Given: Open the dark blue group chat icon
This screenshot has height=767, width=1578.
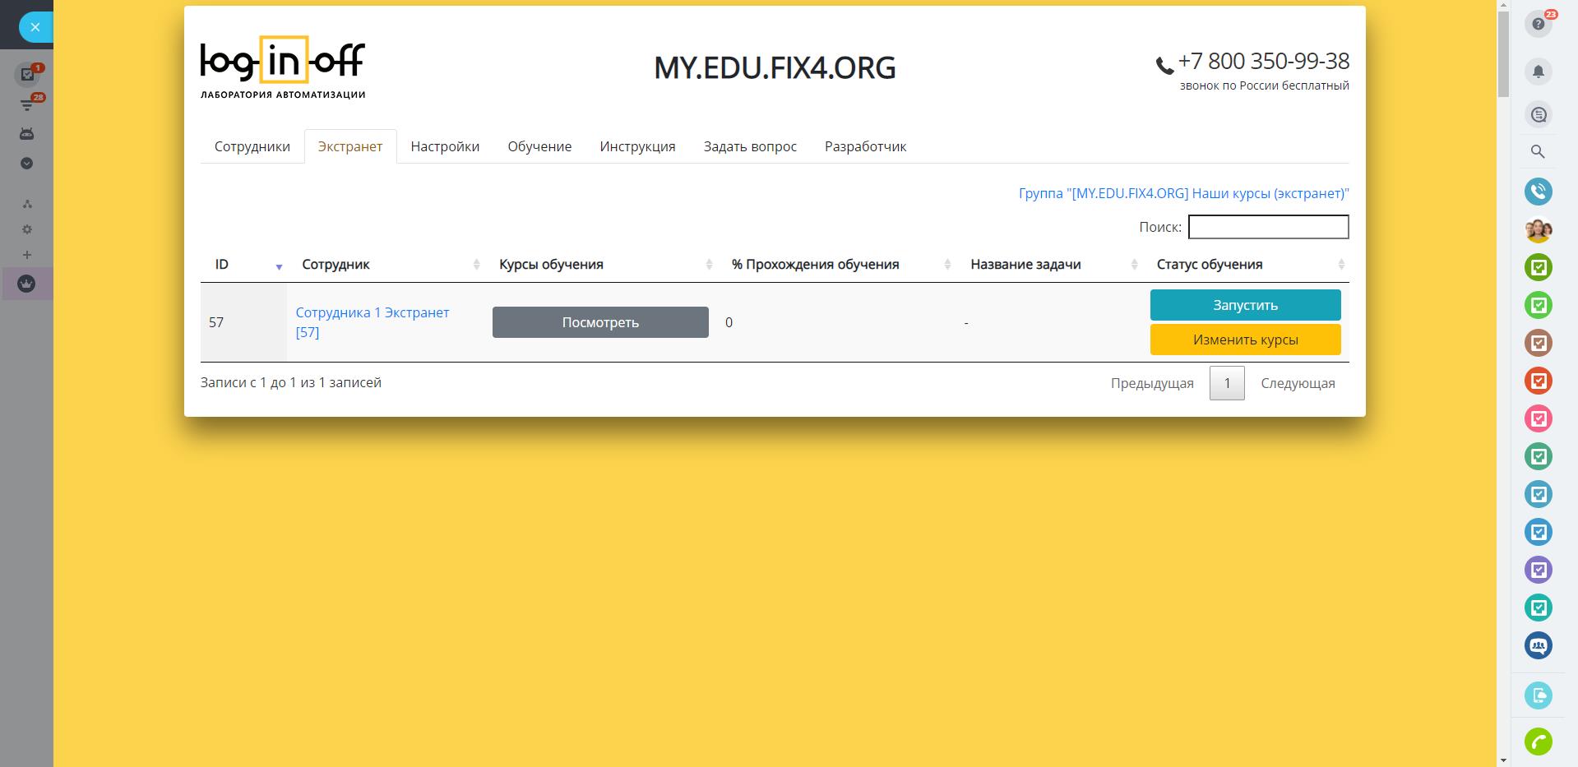Looking at the screenshot, I should [1539, 645].
